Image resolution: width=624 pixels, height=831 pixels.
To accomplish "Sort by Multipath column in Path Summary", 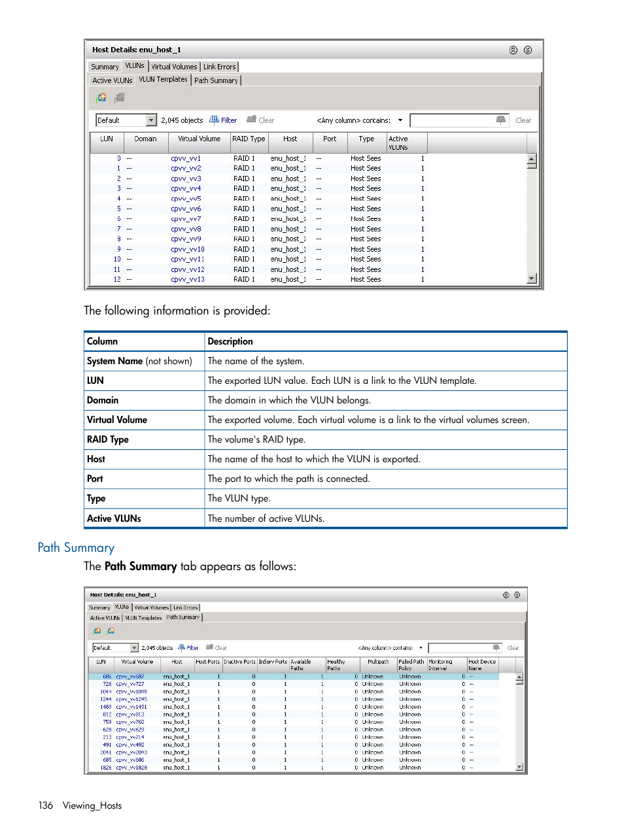I will [378, 665].
